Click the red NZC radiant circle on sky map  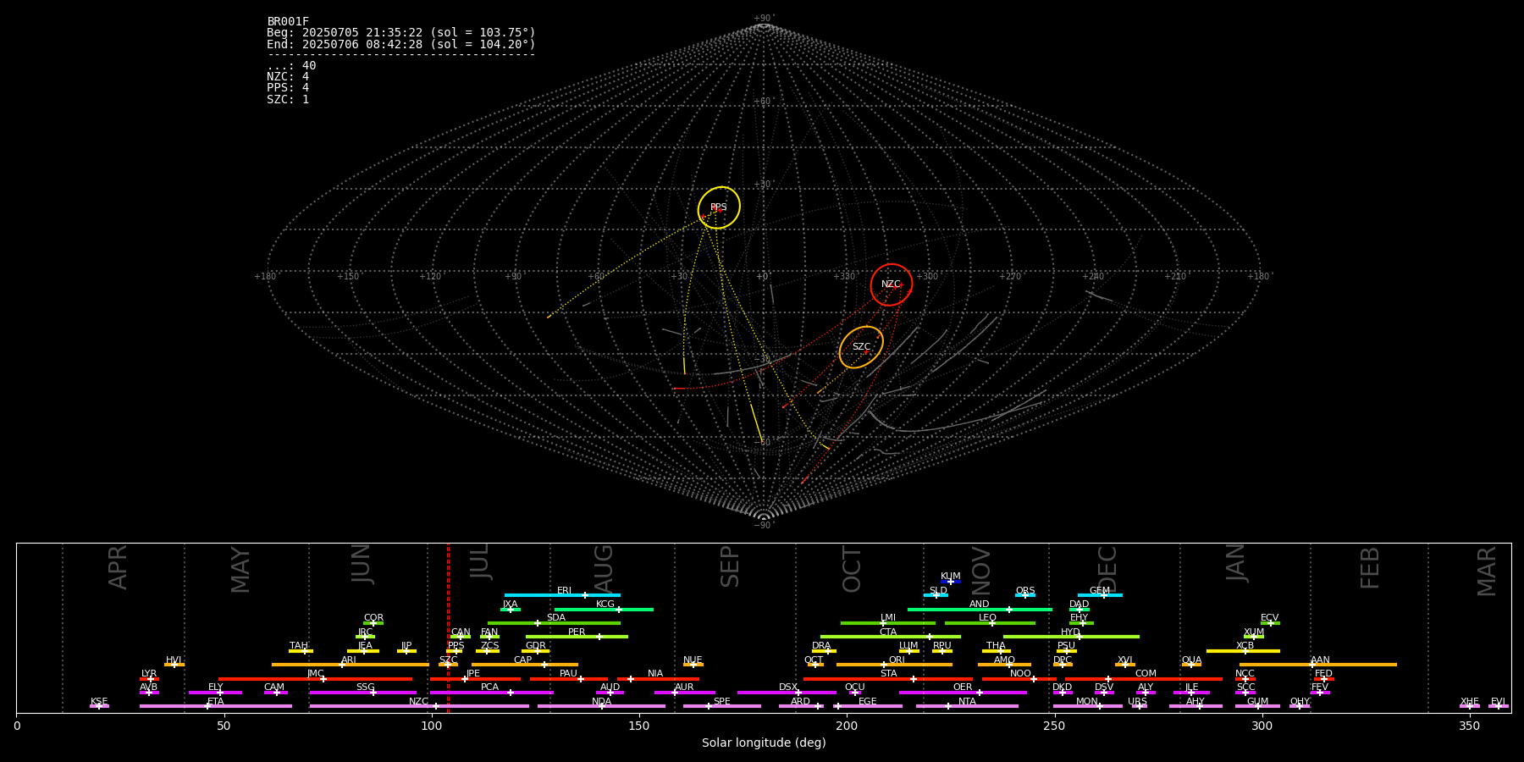[892, 284]
